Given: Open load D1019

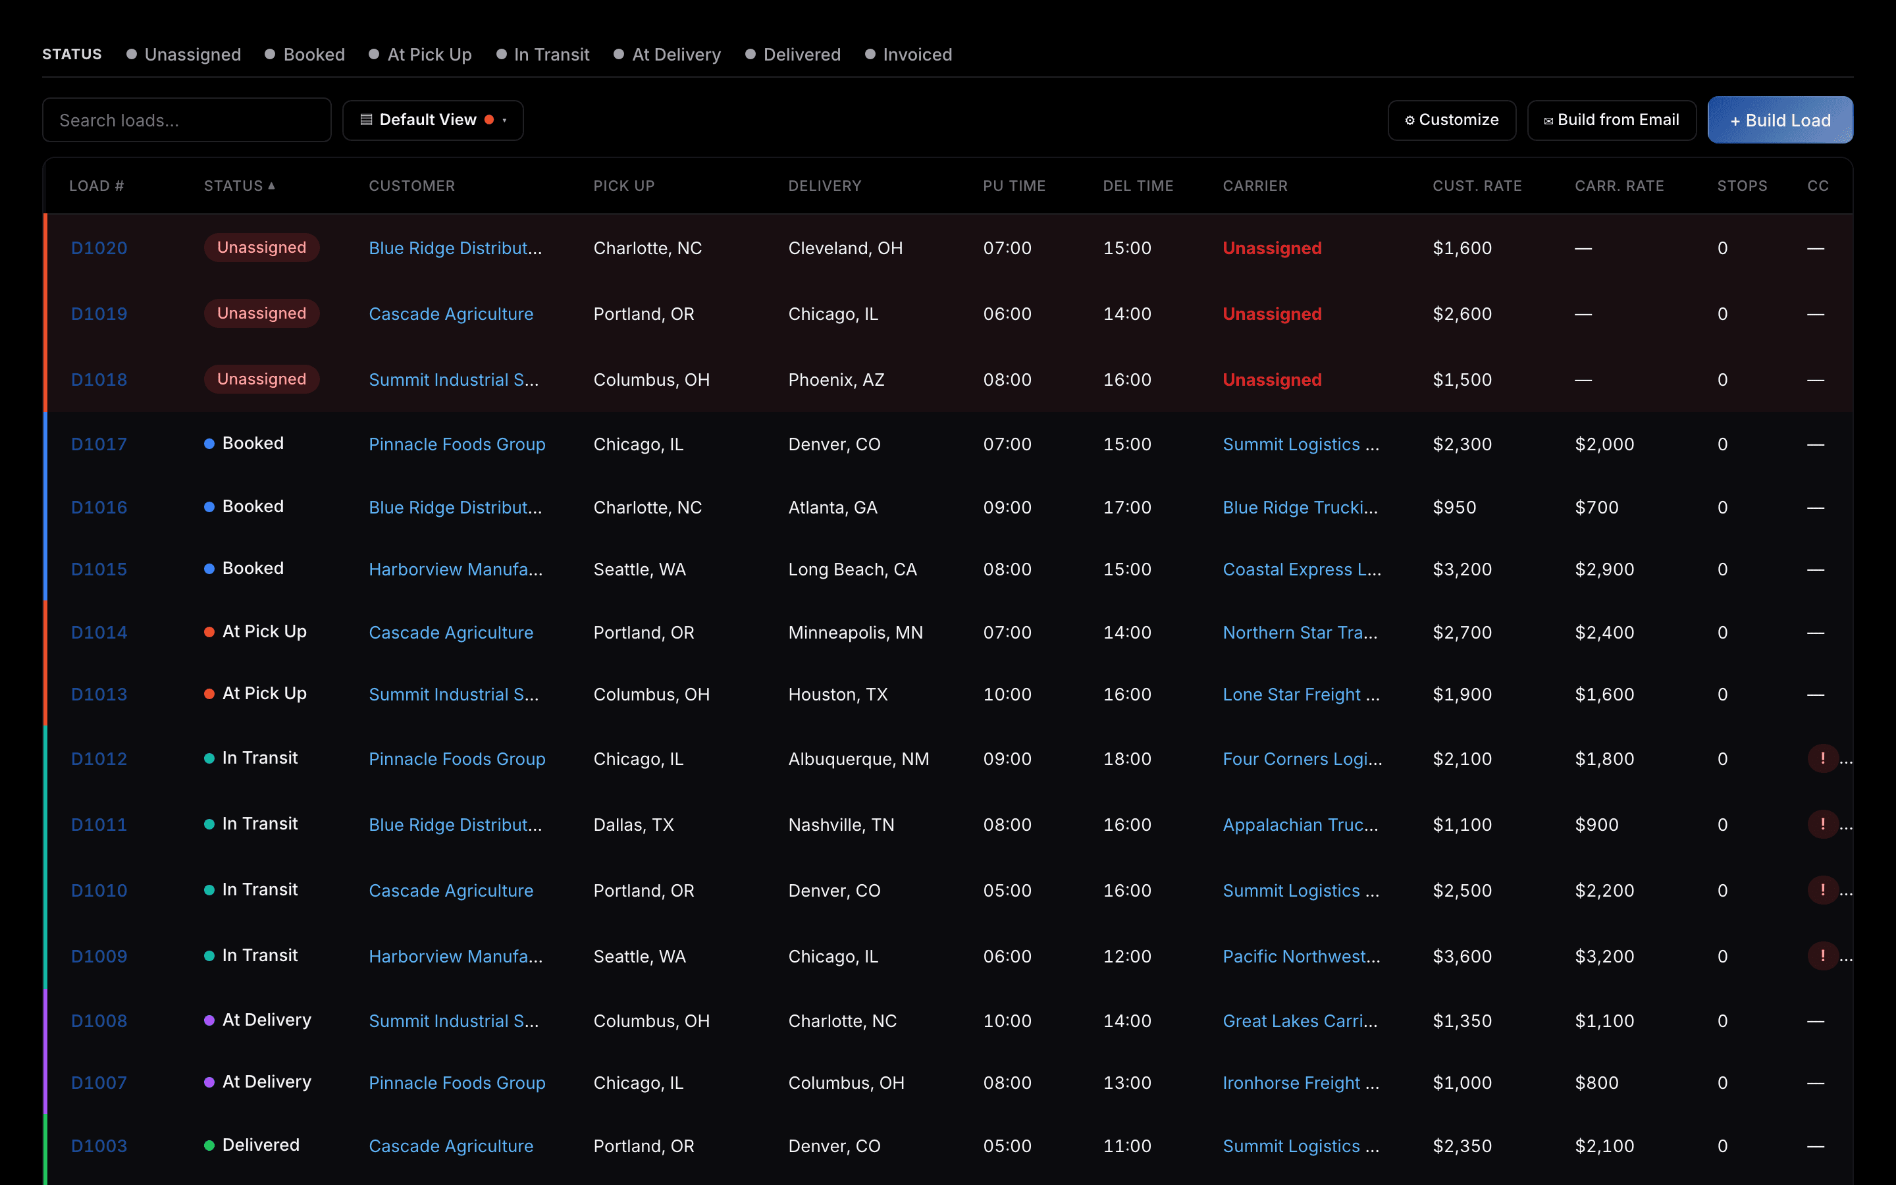Looking at the screenshot, I should click(x=99, y=313).
